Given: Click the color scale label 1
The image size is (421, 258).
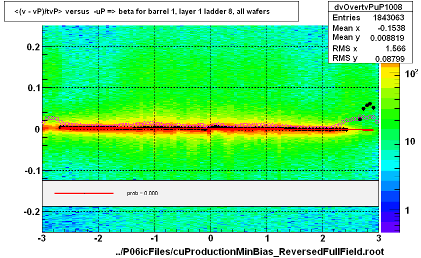Looking at the screenshot, I should point(407,210).
